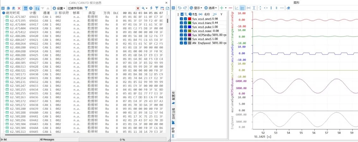Pause the CAN message trace
This screenshot has width=358, height=142.
[3, 8]
